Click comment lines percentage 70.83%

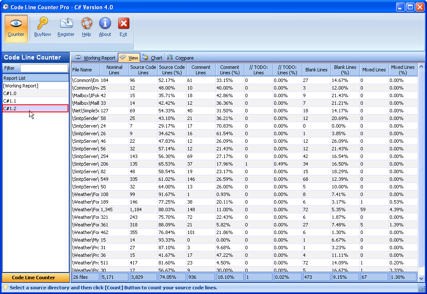[225, 126]
